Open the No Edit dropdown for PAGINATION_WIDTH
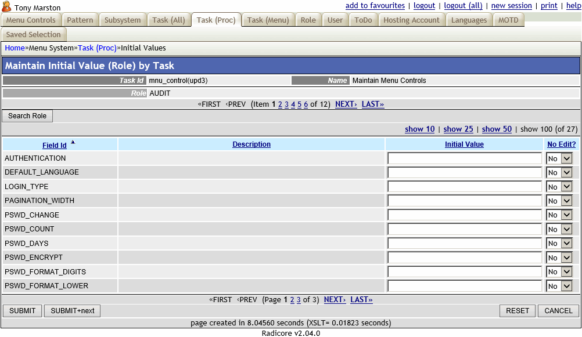The height and width of the screenshot is (337, 582). coord(558,201)
